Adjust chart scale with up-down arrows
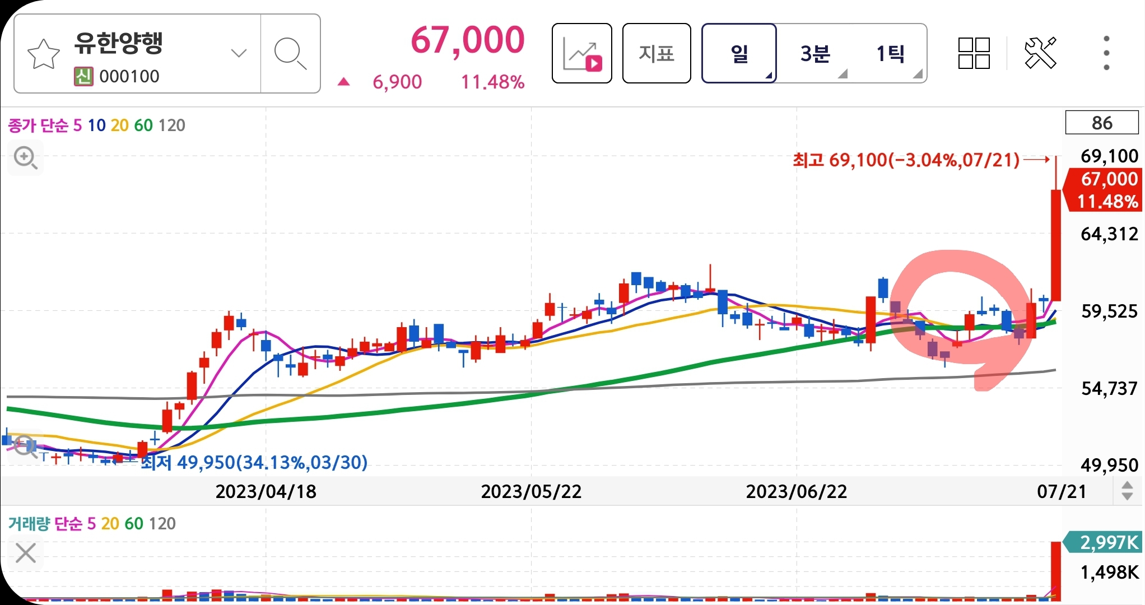The height and width of the screenshot is (605, 1145). 1128,491
